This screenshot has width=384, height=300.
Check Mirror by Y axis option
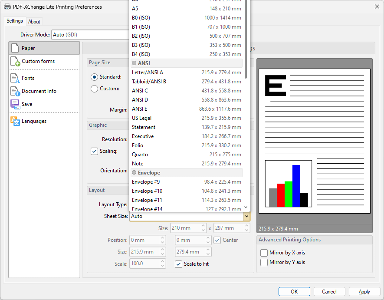coord(263,263)
